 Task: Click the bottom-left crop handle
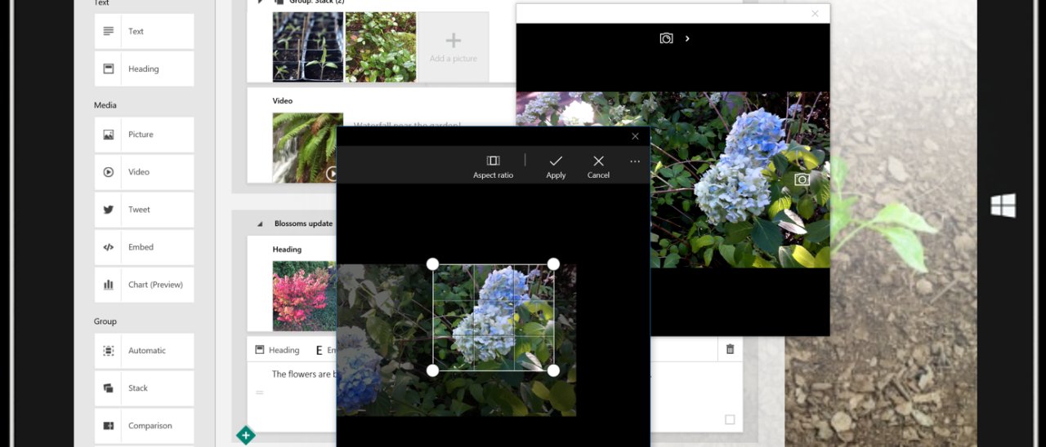[432, 370]
